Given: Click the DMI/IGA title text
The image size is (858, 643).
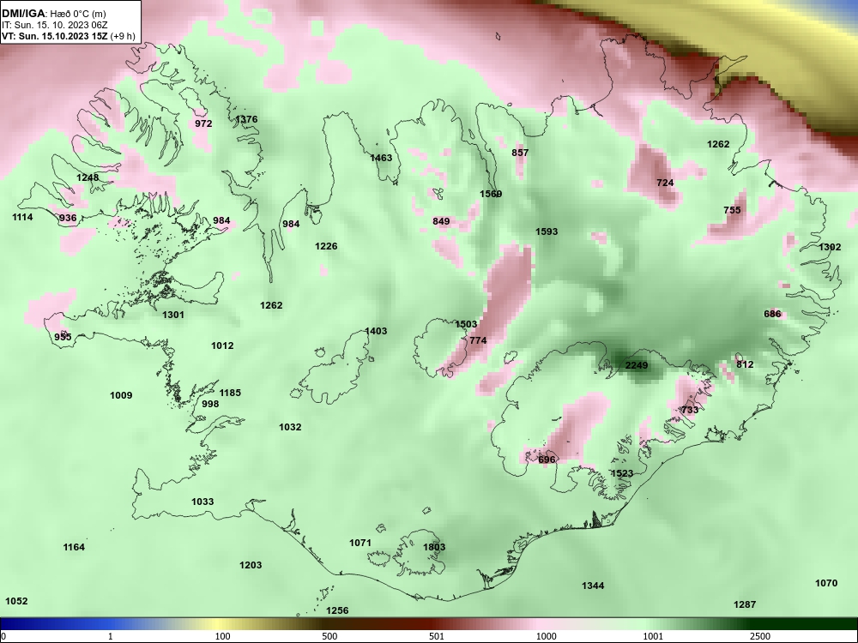Looking at the screenshot, I should click(x=25, y=14).
